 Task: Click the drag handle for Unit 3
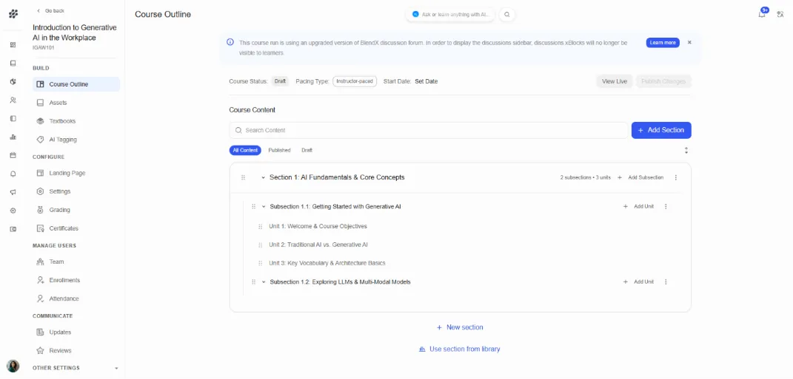click(x=260, y=264)
